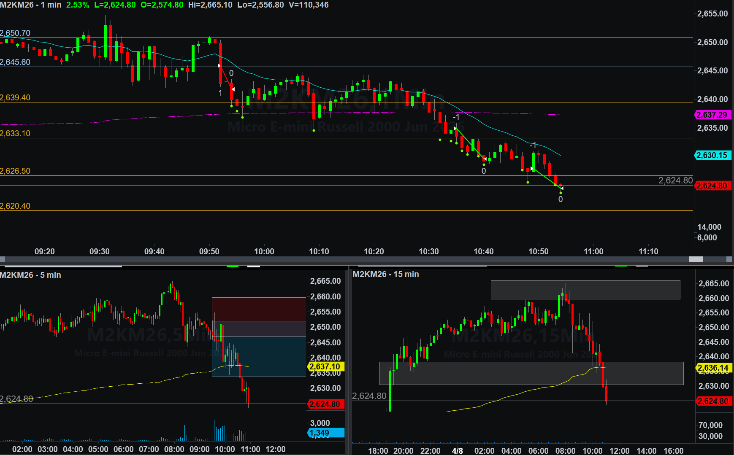This screenshot has height=455, width=734.
Task: Click the 2,650.70 horizontal level label
Action: click(15, 33)
